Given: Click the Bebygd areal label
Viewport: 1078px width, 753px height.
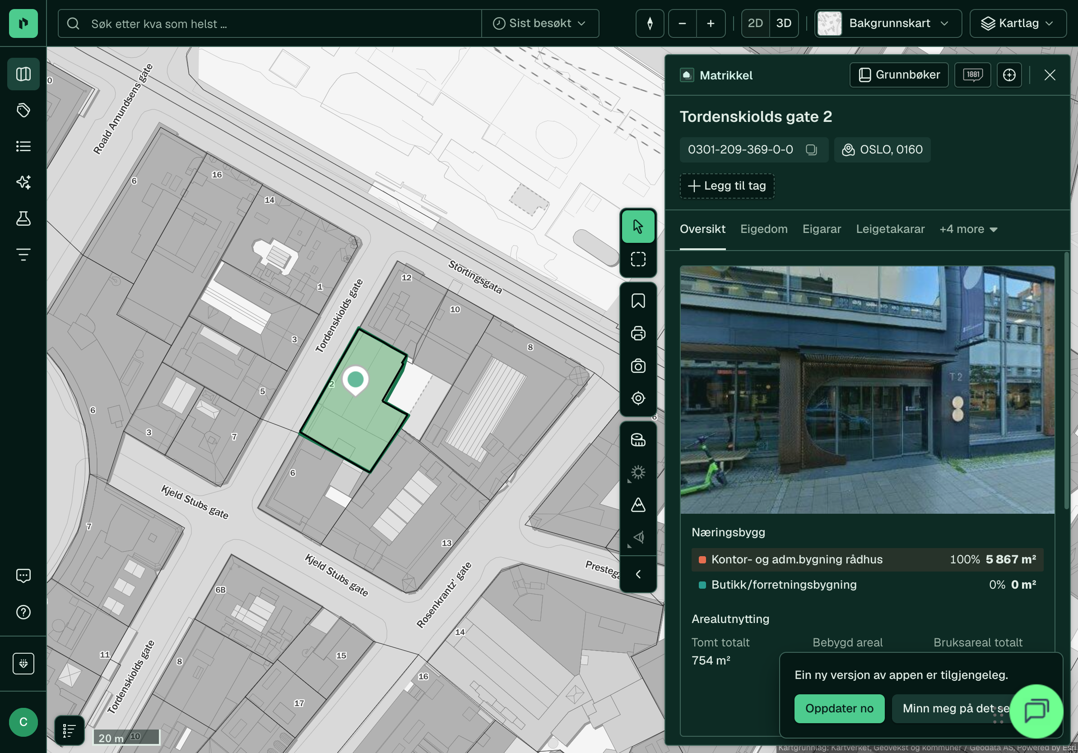Looking at the screenshot, I should (847, 643).
